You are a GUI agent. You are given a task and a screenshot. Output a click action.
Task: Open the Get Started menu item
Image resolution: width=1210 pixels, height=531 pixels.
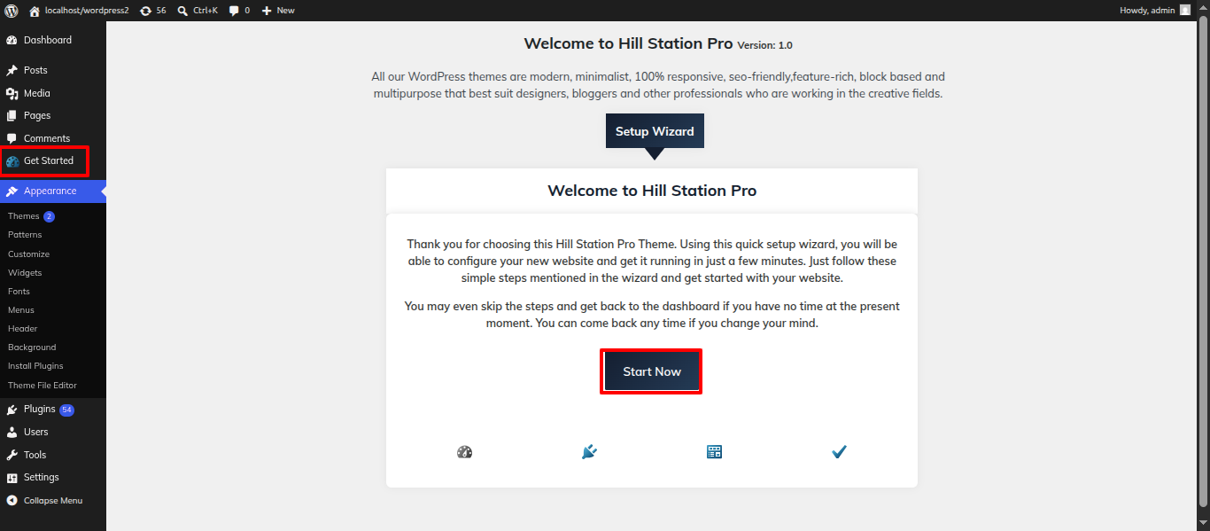pos(53,160)
